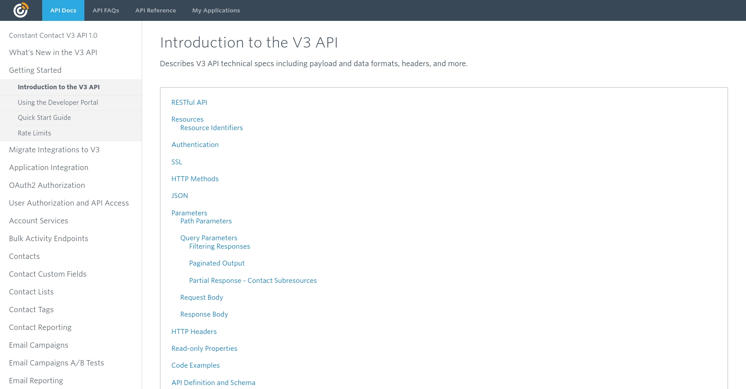Collapse the Getting Started section
Viewport: 746px width, 389px height.
click(35, 70)
